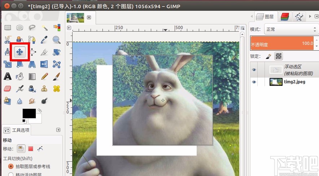Switch to the Paths tab
This screenshot has height=176, width=319.
tap(299, 17)
